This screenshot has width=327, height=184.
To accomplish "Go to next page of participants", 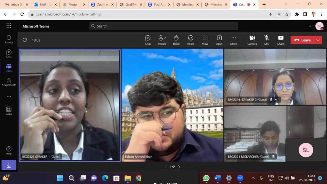I will pyautogui.click(x=179, y=167).
